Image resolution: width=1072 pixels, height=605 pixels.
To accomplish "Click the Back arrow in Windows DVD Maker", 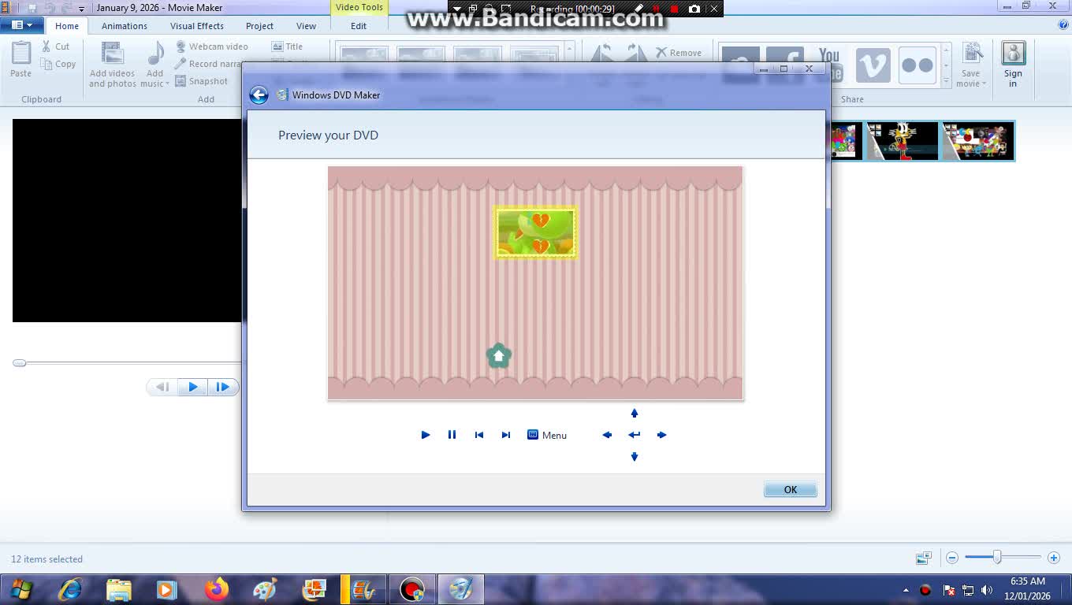I will [259, 95].
